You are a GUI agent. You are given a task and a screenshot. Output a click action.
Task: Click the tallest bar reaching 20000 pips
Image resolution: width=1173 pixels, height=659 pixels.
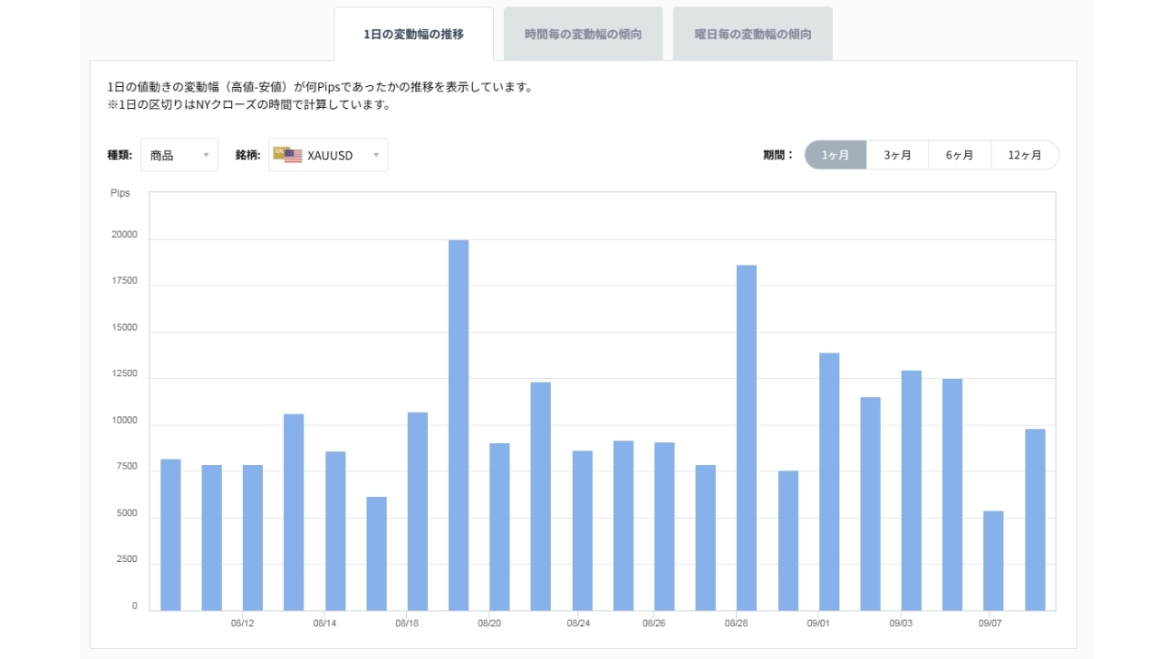coord(458,425)
